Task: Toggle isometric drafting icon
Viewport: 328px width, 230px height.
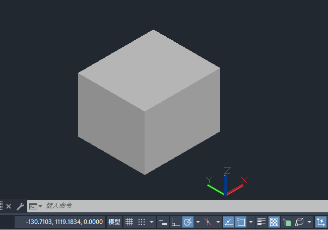Action: 208,222
